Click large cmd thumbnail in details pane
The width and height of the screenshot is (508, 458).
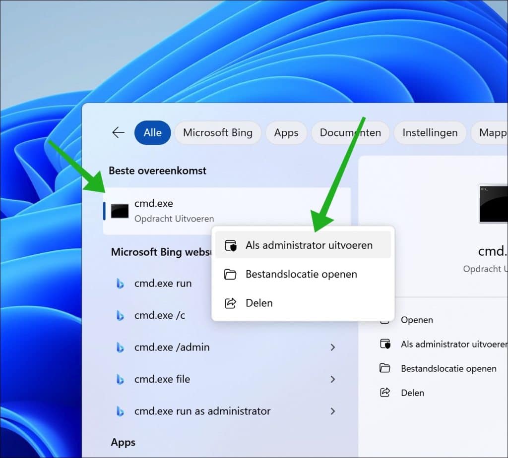tap(494, 203)
